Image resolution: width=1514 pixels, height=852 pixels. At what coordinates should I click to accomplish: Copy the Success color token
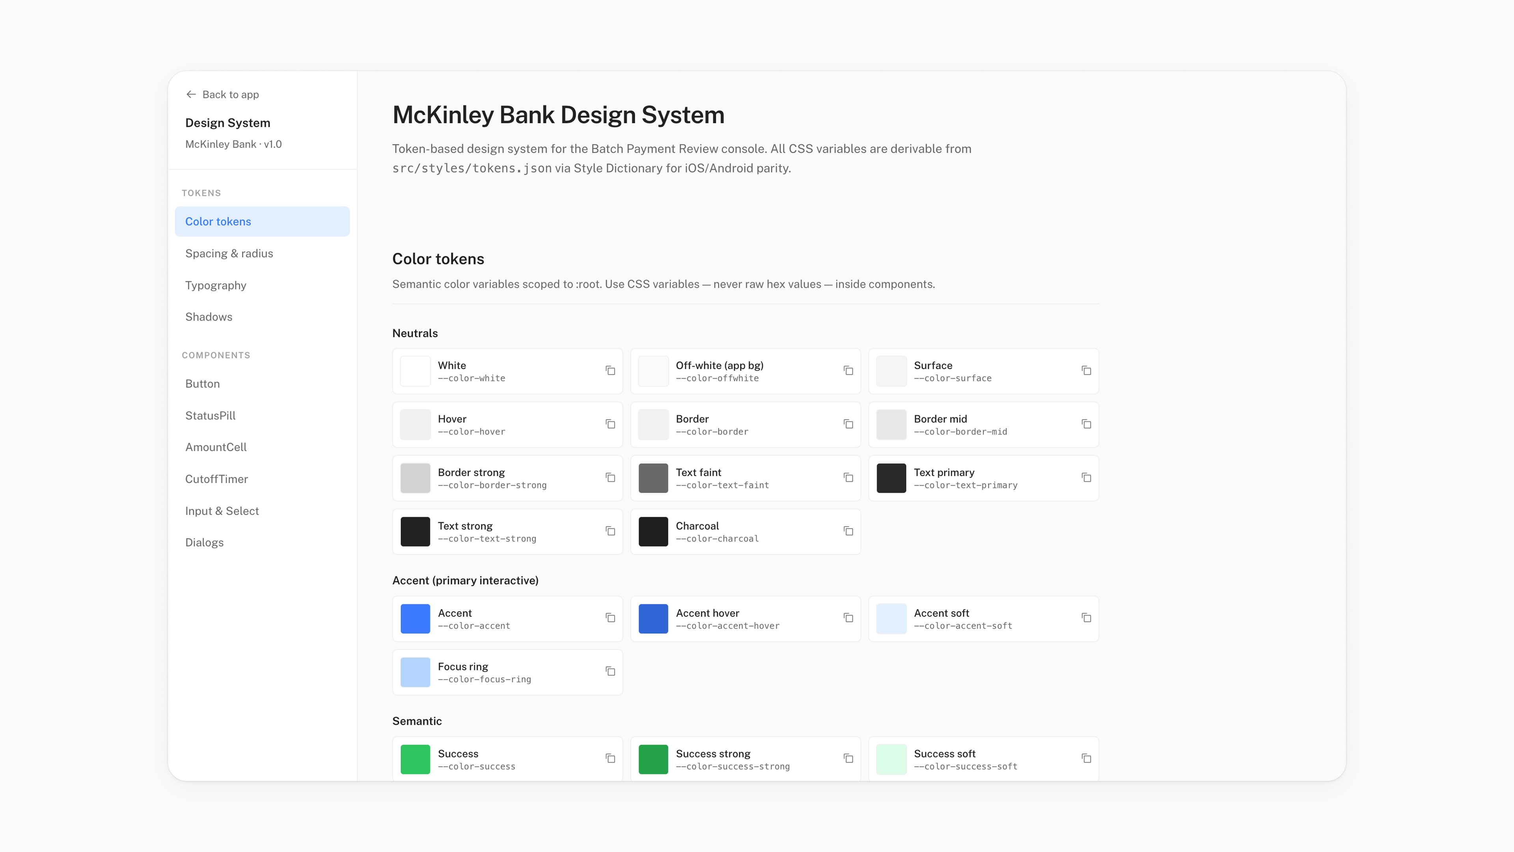610,759
